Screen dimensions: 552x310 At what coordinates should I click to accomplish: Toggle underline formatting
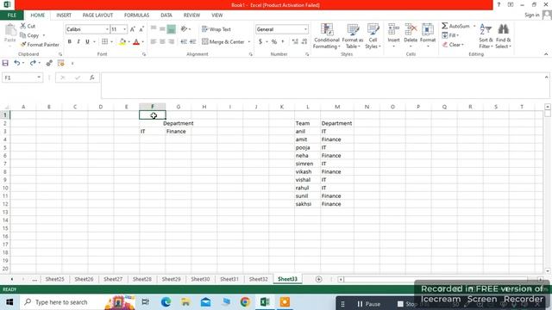click(x=87, y=42)
